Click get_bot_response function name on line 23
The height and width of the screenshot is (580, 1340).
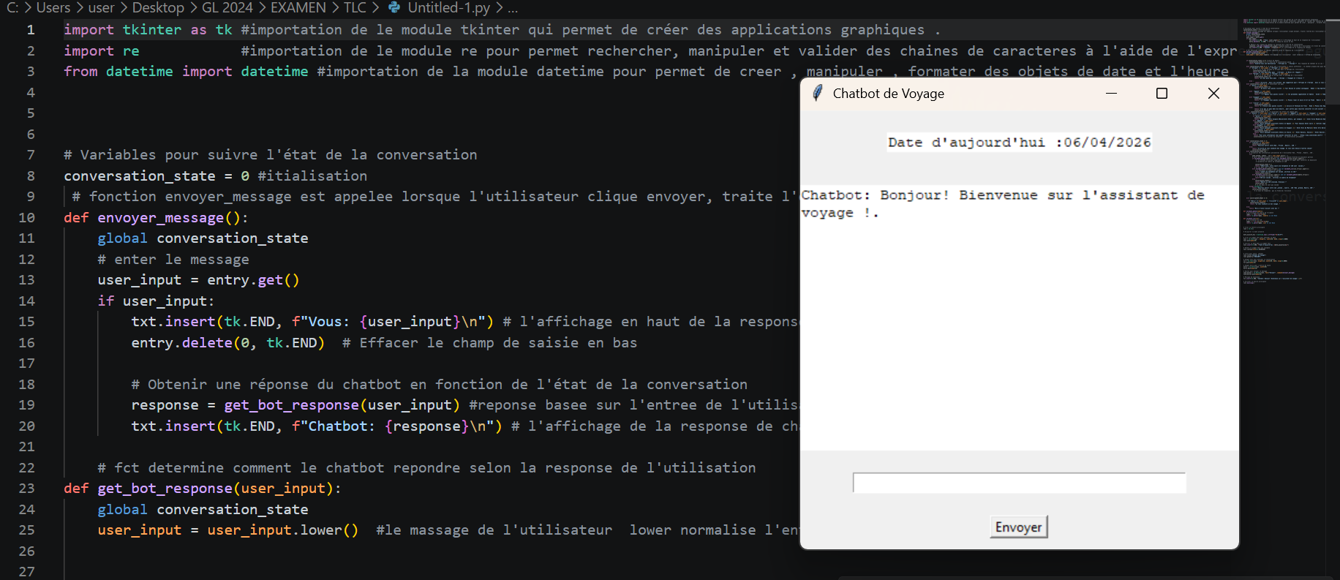pyautogui.click(x=165, y=489)
